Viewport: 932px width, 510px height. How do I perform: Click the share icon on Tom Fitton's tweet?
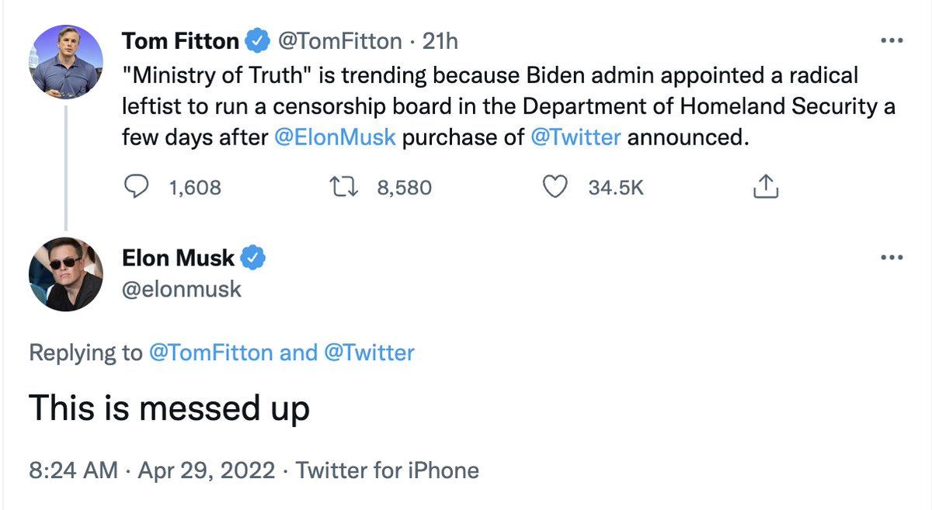point(766,187)
